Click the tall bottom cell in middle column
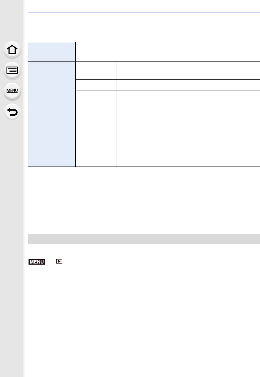 (96, 128)
